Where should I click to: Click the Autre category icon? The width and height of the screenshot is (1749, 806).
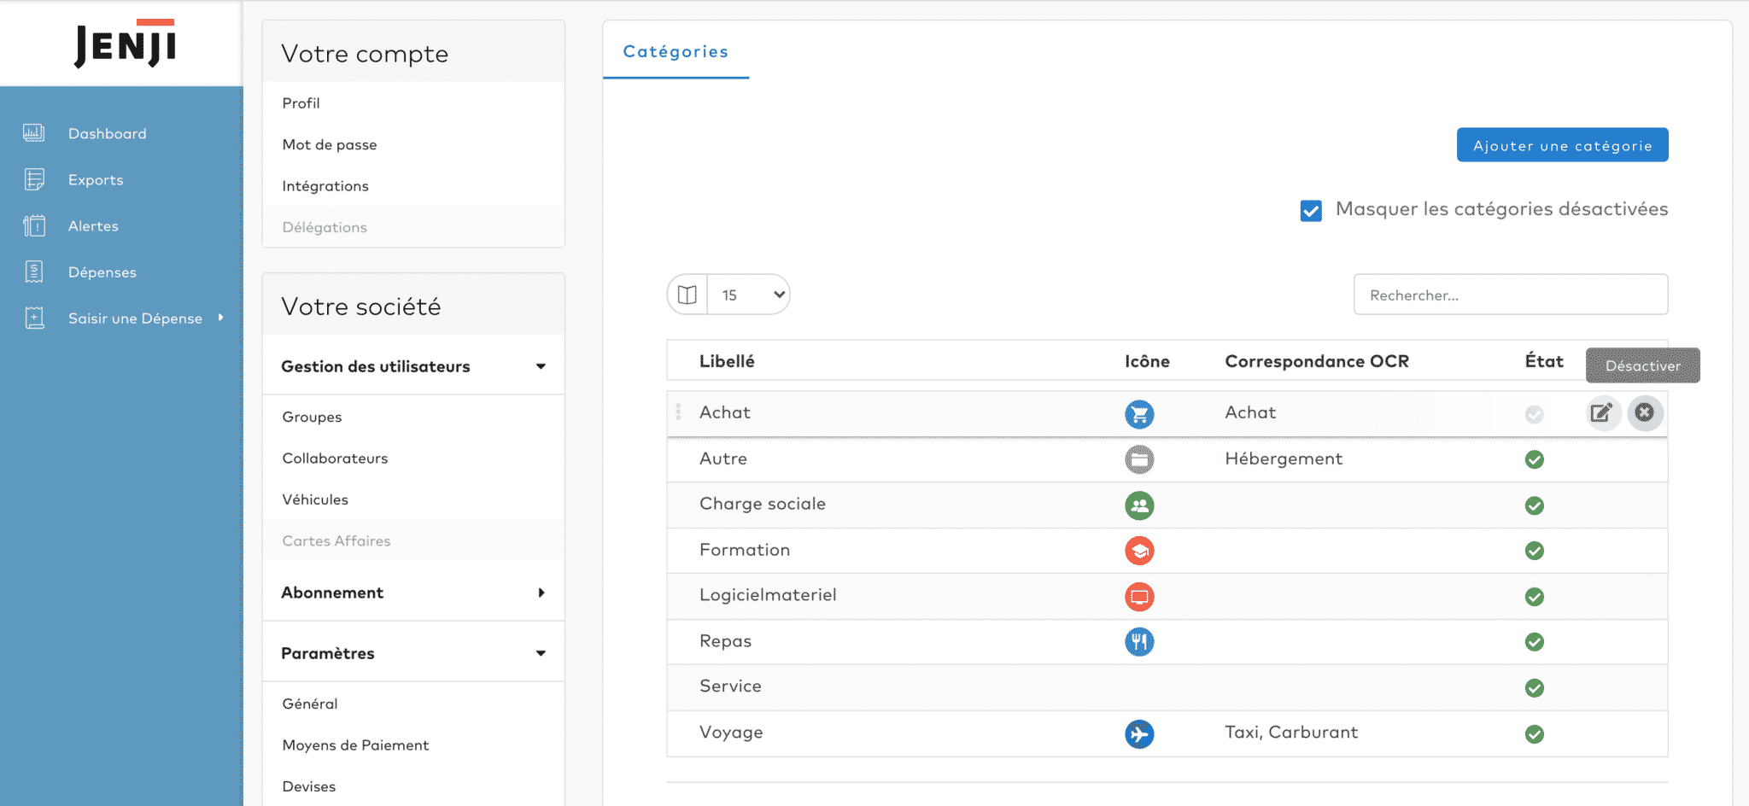pyautogui.click(x=1139, y=459)
